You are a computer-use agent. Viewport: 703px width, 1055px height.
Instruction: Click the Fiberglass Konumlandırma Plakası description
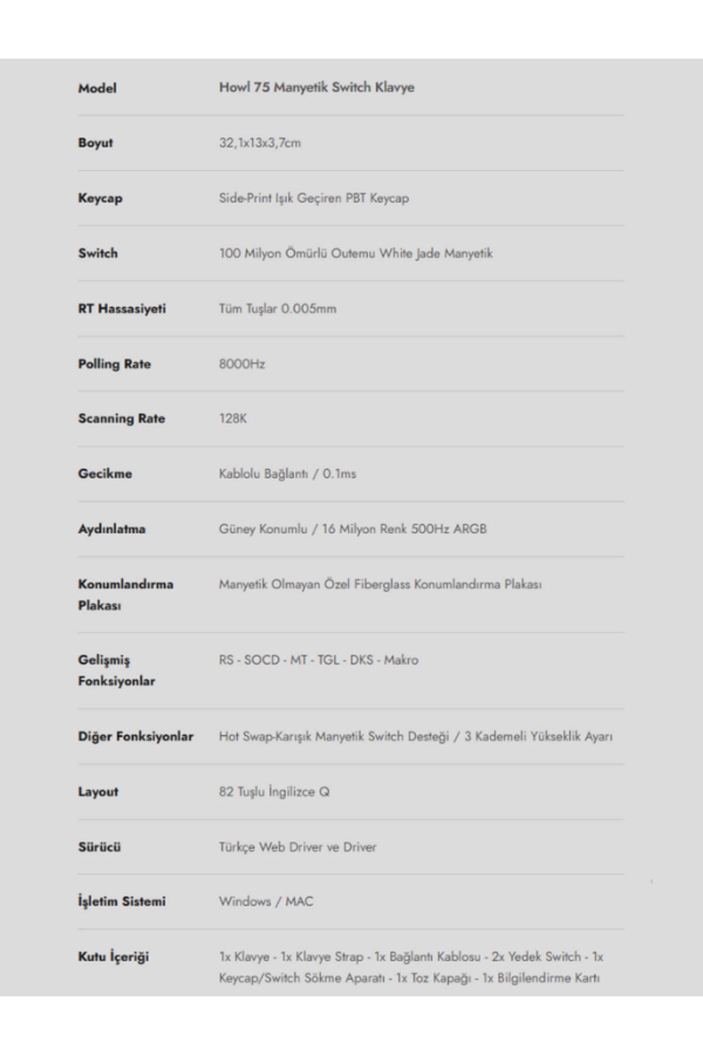(x=380, y=584)
